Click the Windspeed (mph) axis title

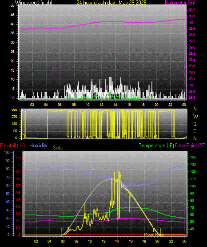(34, 3)
